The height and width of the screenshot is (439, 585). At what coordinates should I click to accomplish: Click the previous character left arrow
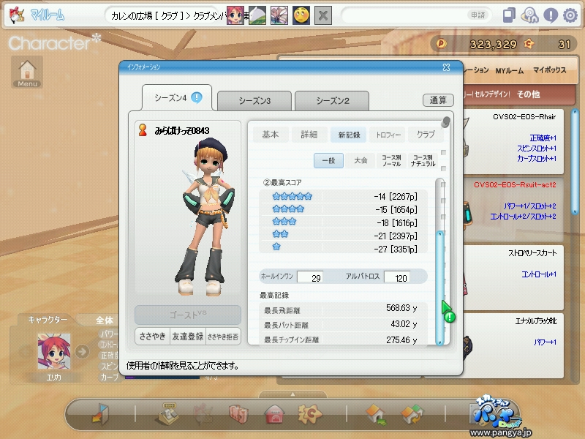point(26,351)
